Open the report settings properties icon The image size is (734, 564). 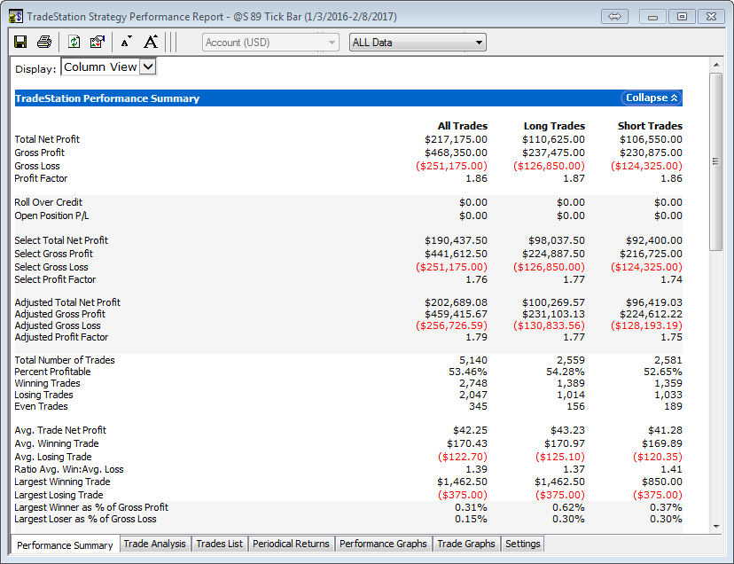tap(98, 42)
